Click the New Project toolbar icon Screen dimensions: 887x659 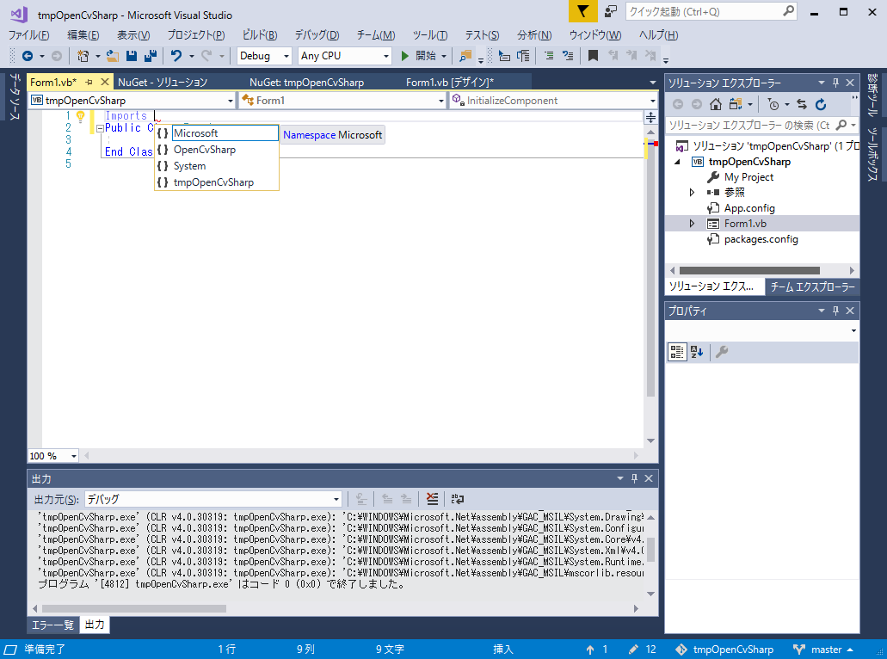(83, 55)
